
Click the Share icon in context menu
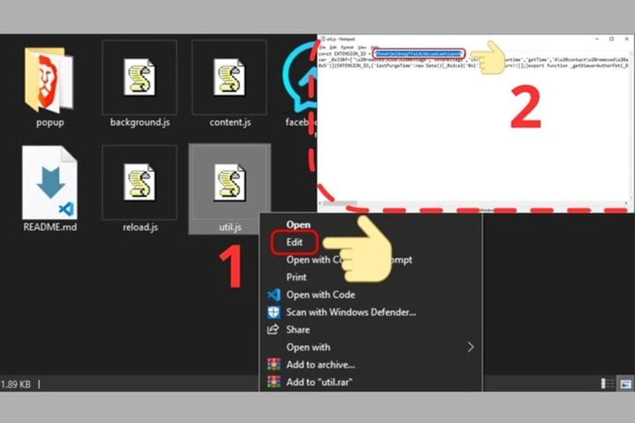(274, 330)
